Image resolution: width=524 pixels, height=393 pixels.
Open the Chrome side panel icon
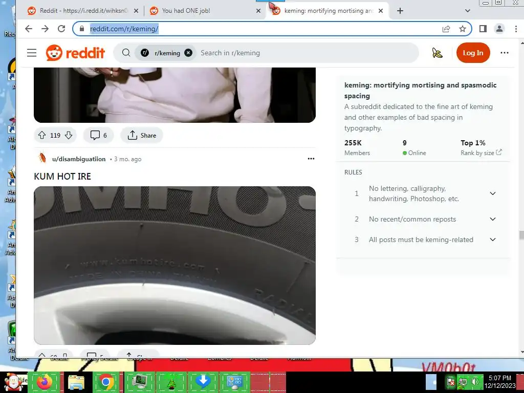[x=483, y=29]
